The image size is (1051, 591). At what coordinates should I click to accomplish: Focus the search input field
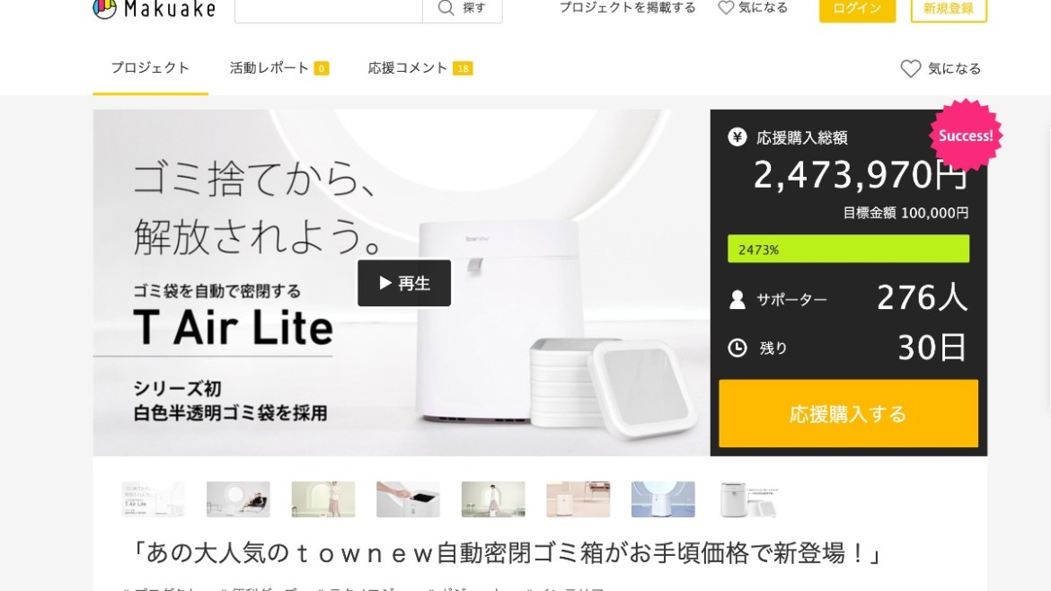329,9
